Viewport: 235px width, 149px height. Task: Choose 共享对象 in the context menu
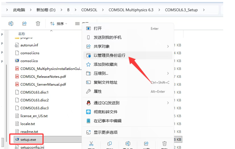pyautogui.click(x=128, y=46)
